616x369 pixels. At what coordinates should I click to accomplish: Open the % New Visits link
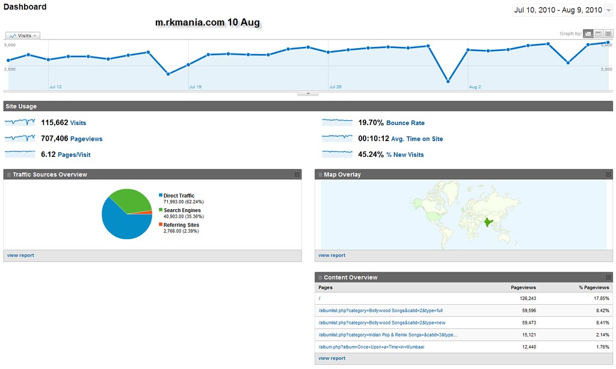coord(405,154)
